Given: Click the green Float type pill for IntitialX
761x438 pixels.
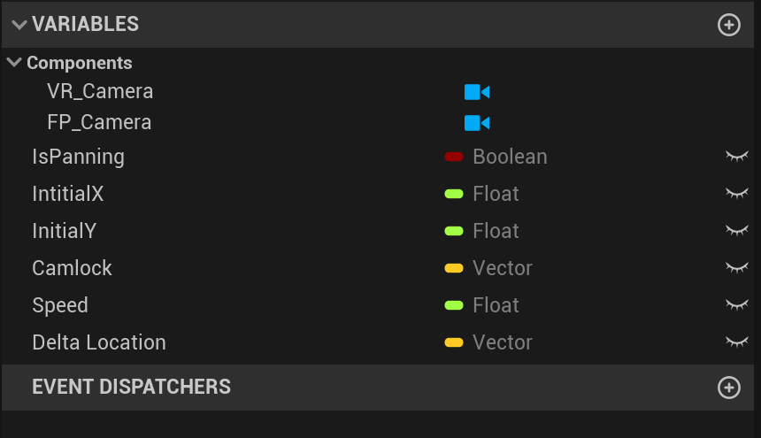Looking at the screenshot, I should [x=454, y=194].
